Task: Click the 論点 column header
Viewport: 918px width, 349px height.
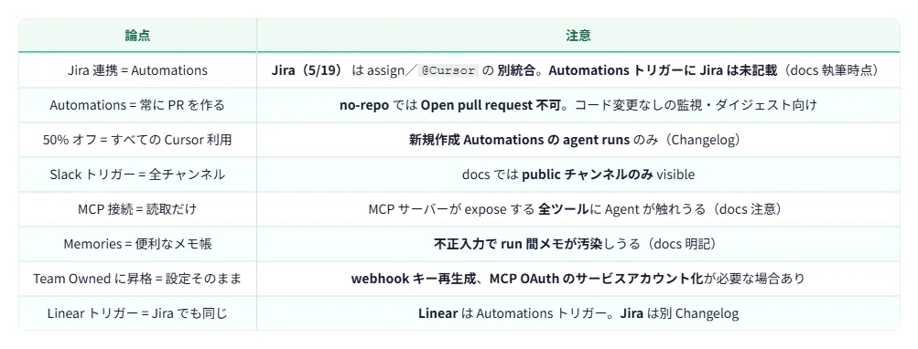Action: [137, 36]
